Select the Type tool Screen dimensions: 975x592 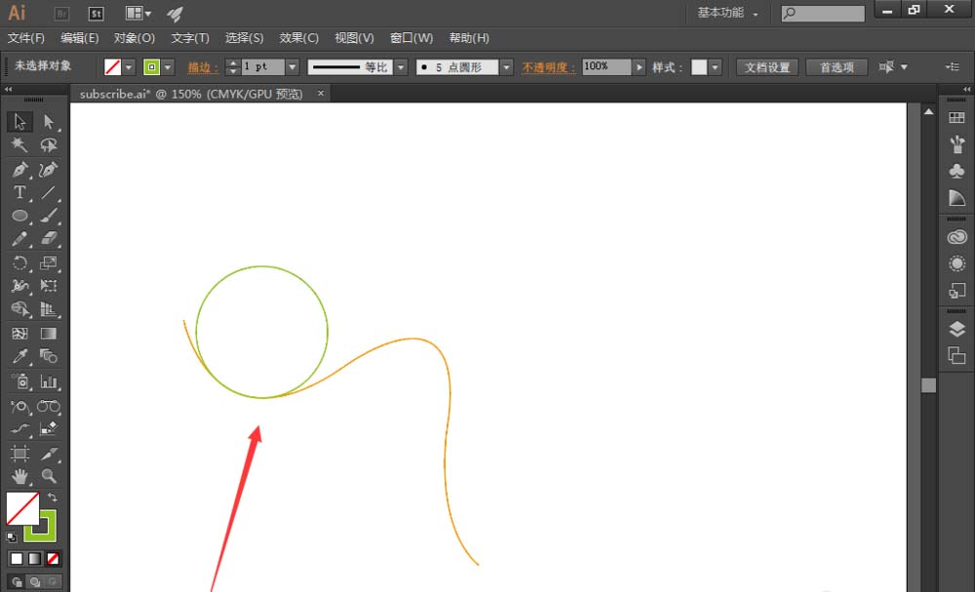(x=19, y=192)
